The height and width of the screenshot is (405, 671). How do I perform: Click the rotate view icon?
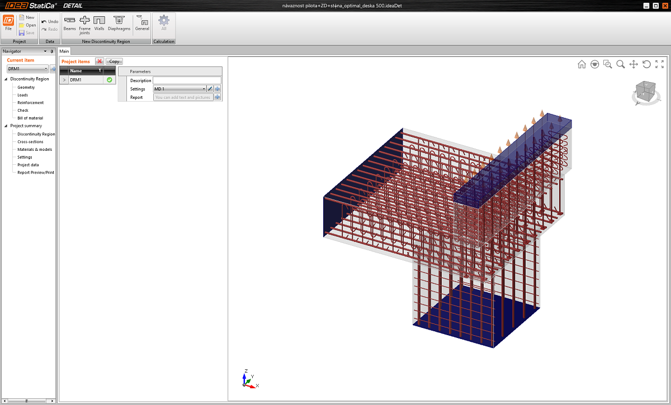pos(646,64)
